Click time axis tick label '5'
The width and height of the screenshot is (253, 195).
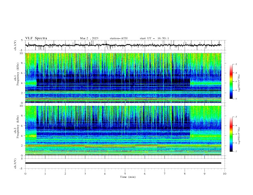coord(125,174)
